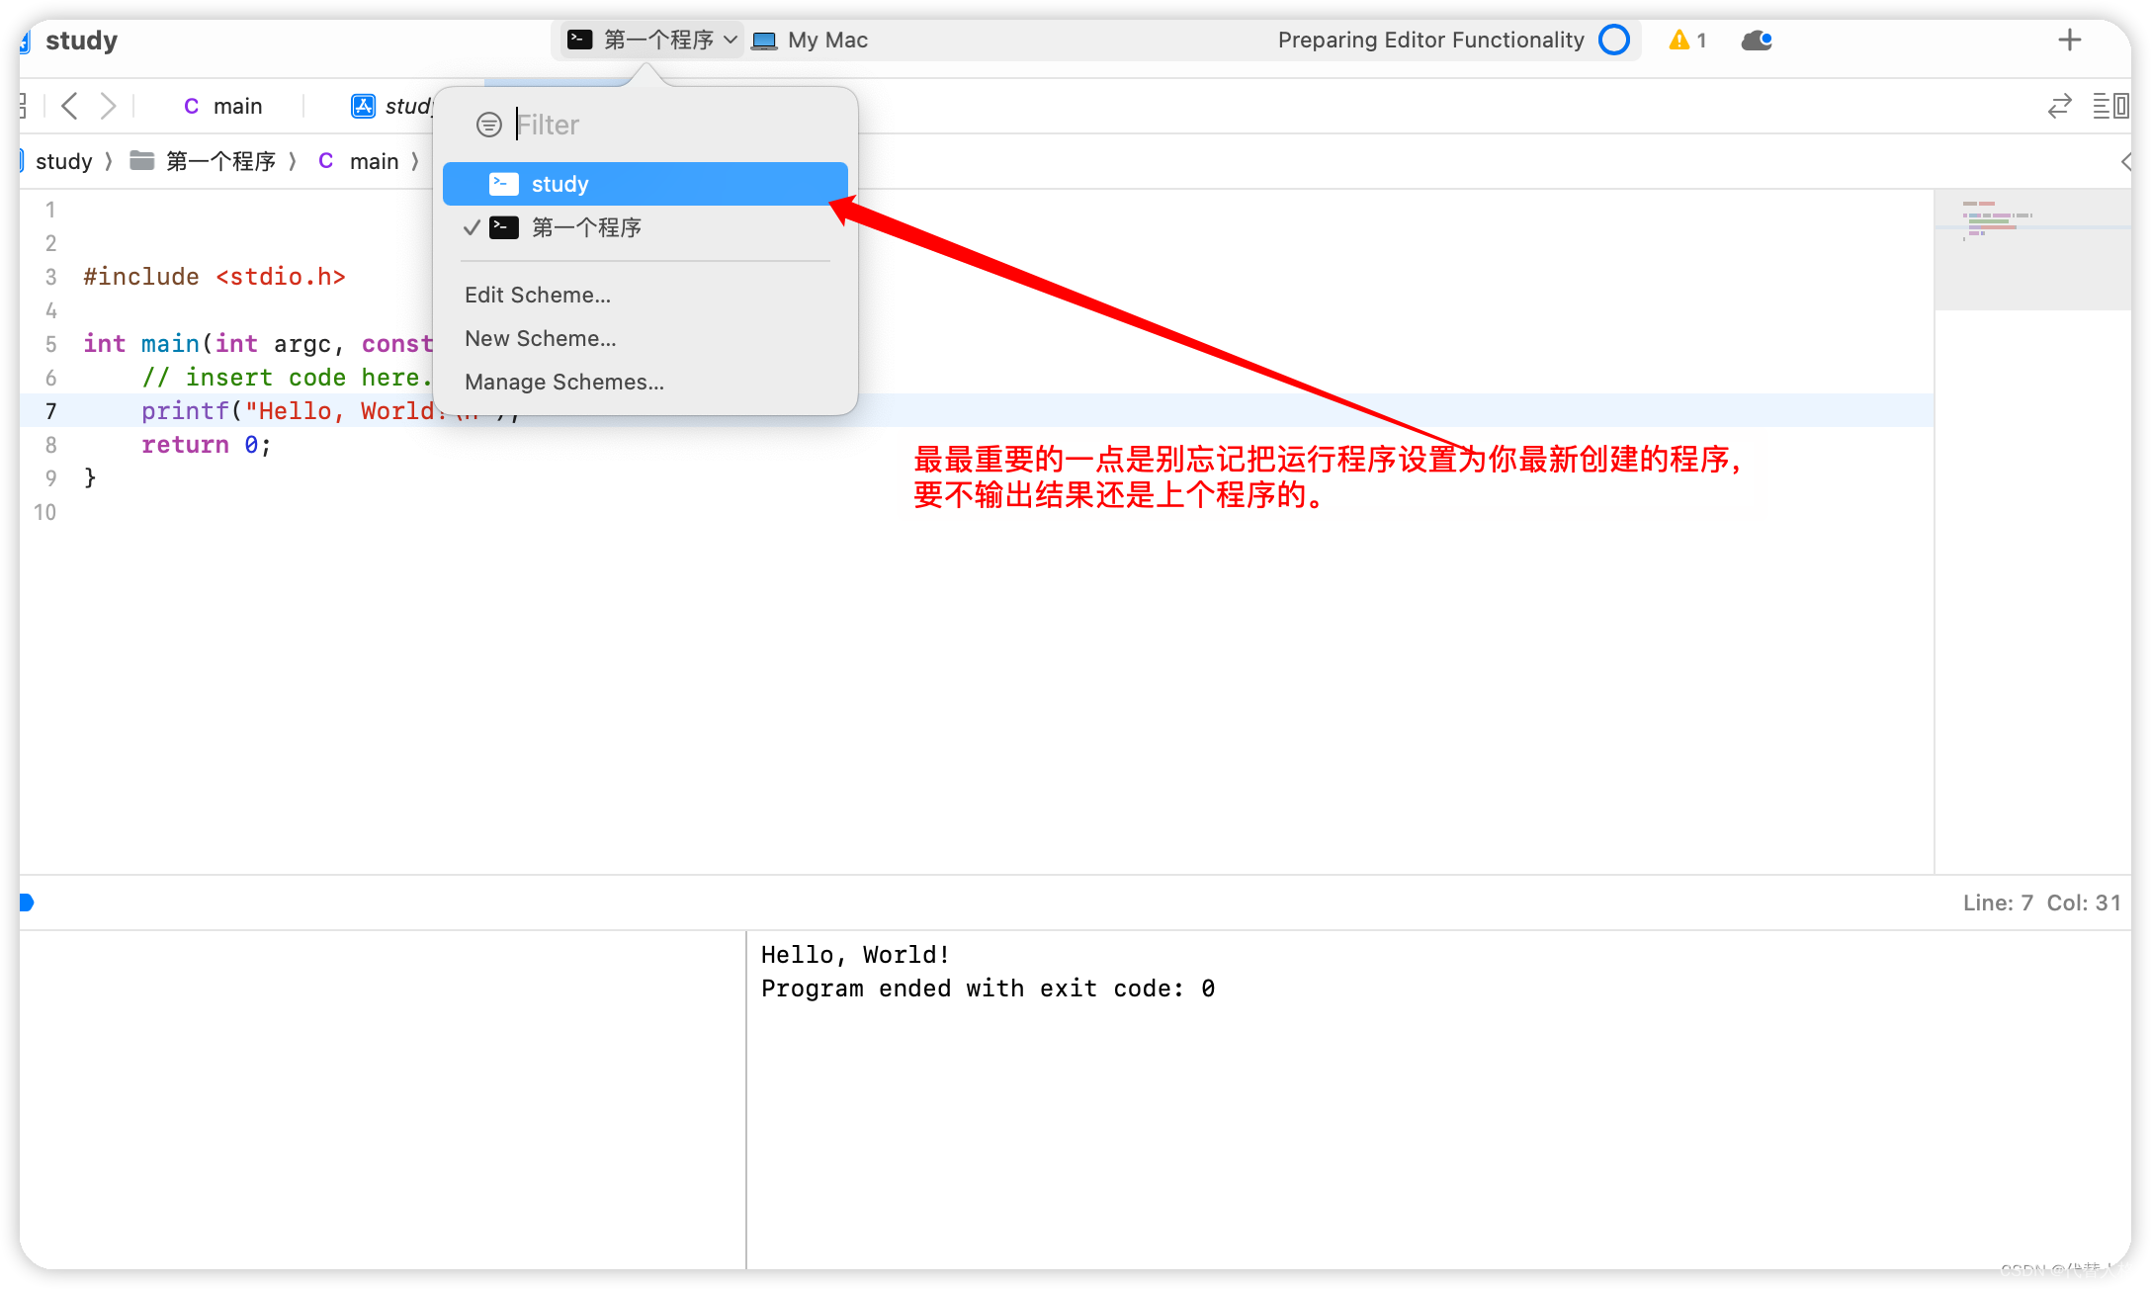Click inside the Filter text field
Screen dimensions: 2151x1289
(x=593, y=124)
